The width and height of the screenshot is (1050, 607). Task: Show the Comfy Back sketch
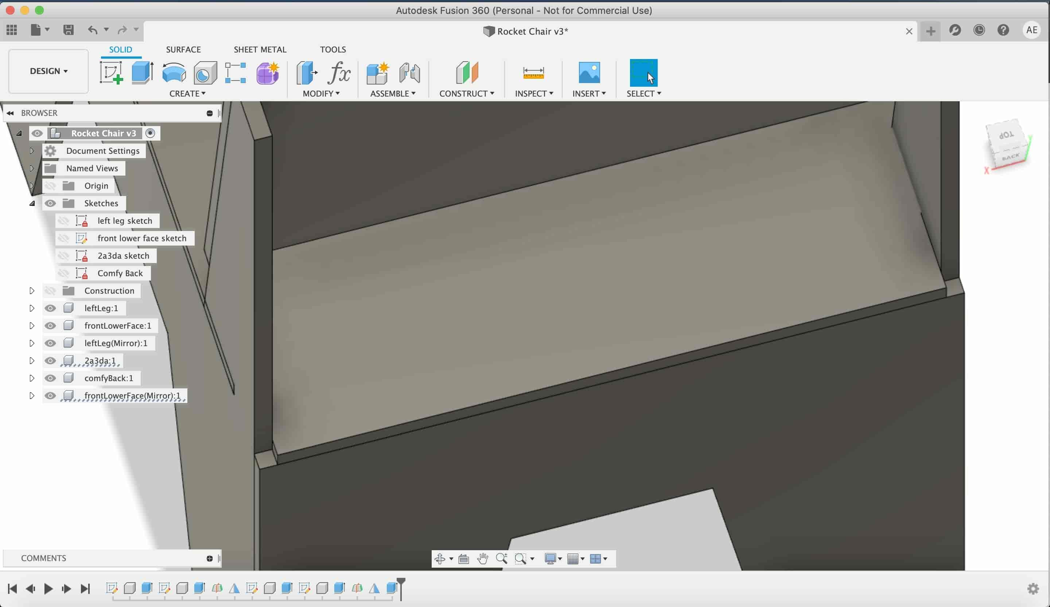[x=63, y=273]
